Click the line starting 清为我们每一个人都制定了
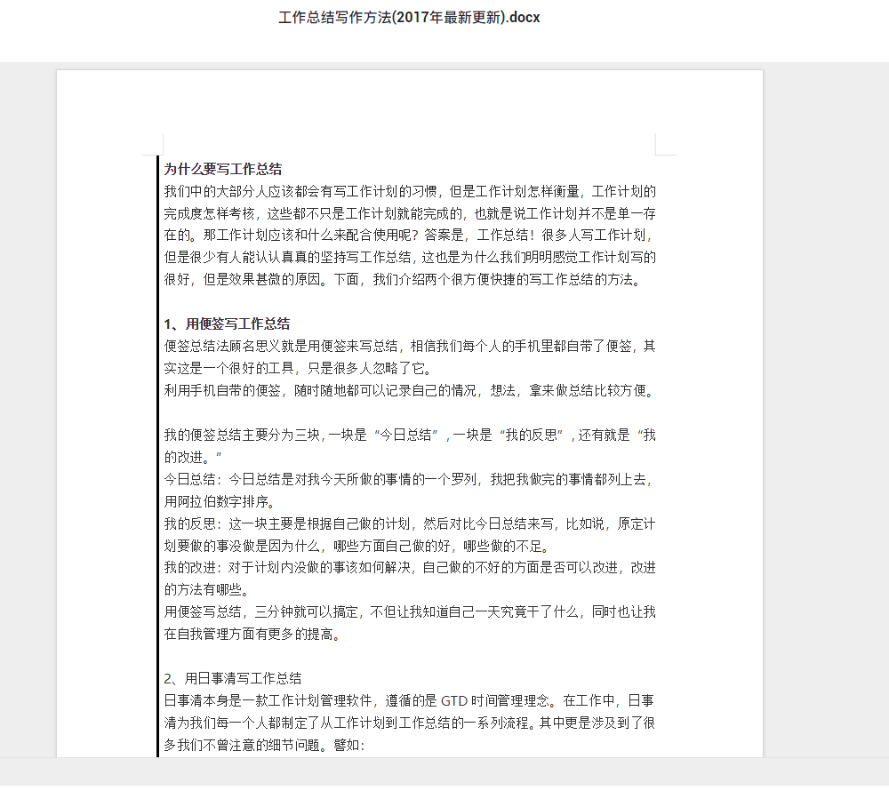The height and width of the screenshot is (791, 889). [410, 723]
